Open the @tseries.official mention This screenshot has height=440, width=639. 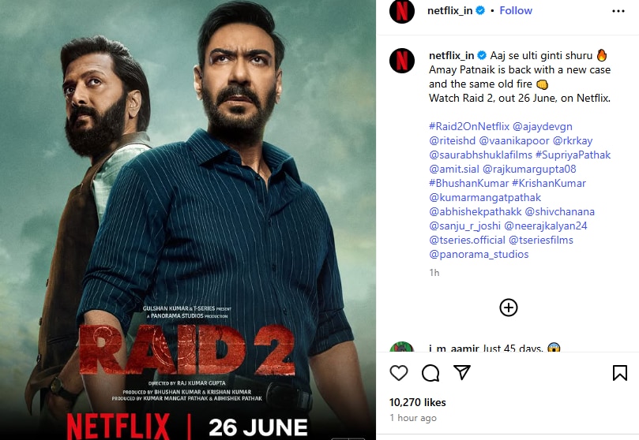pos(467,240)
